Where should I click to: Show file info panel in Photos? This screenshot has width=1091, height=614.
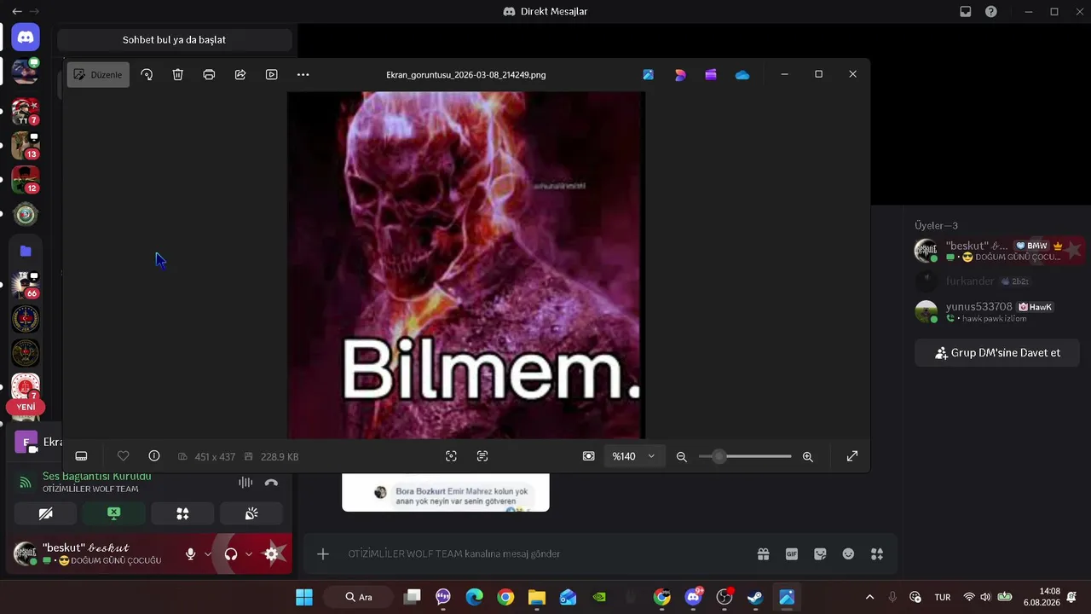[154, 456]
